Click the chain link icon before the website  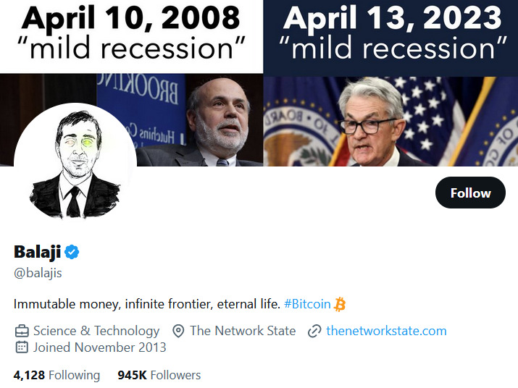click(314, 331)
